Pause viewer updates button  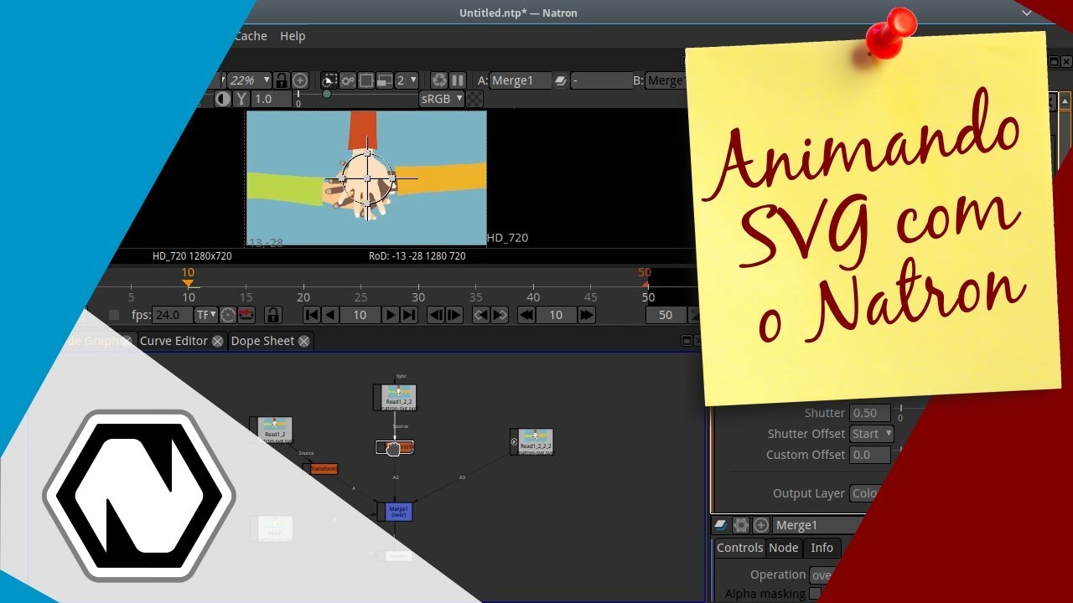(x=458, y=80)
